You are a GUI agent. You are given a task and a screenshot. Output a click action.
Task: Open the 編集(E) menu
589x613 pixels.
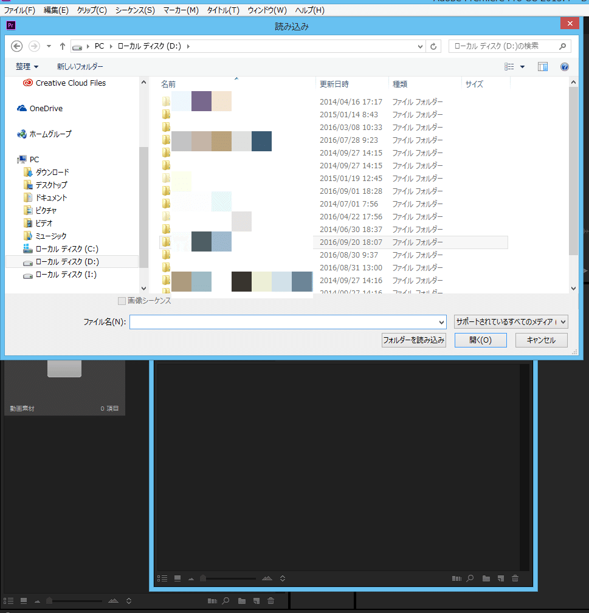tap(56, 10)
